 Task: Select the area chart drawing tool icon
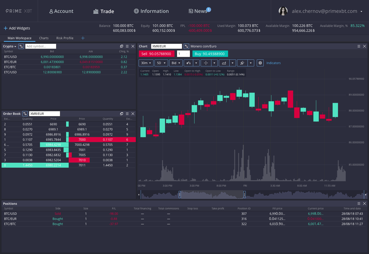224,63
